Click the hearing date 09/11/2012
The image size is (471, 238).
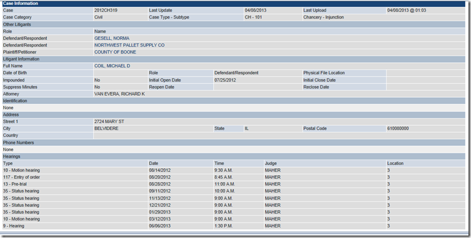point(159,191)
